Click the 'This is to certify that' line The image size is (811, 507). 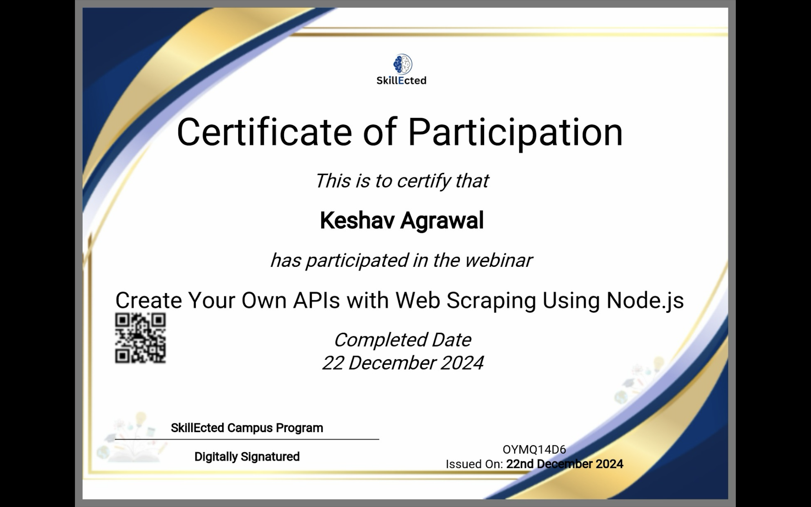coord(402,181)
